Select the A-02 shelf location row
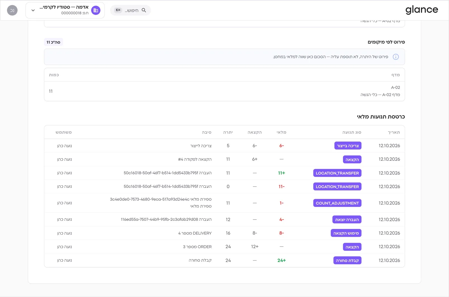The image size is (449, 297). pos(224,91)
